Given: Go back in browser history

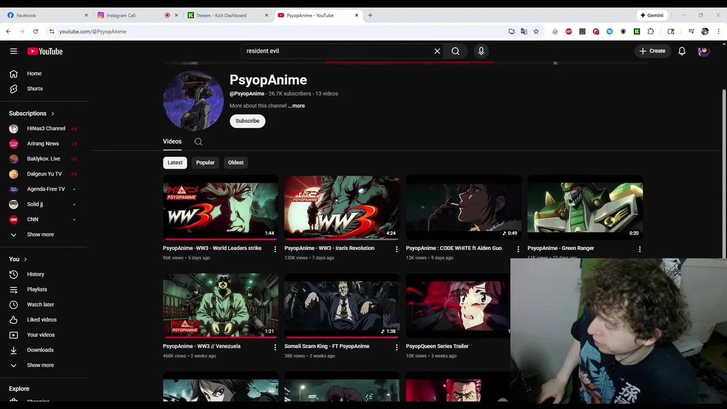Looking at the screenshot, I should click(x=8, y=31).
